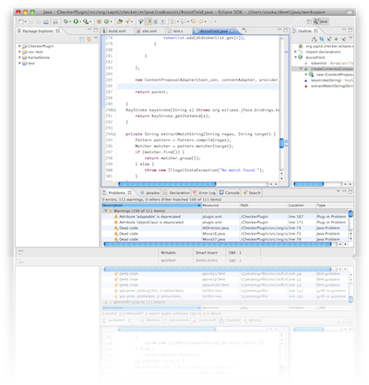Click the green Run toolbar button
Image resolution: width=369 pixels, height=385 pixels.
point(76,21)
